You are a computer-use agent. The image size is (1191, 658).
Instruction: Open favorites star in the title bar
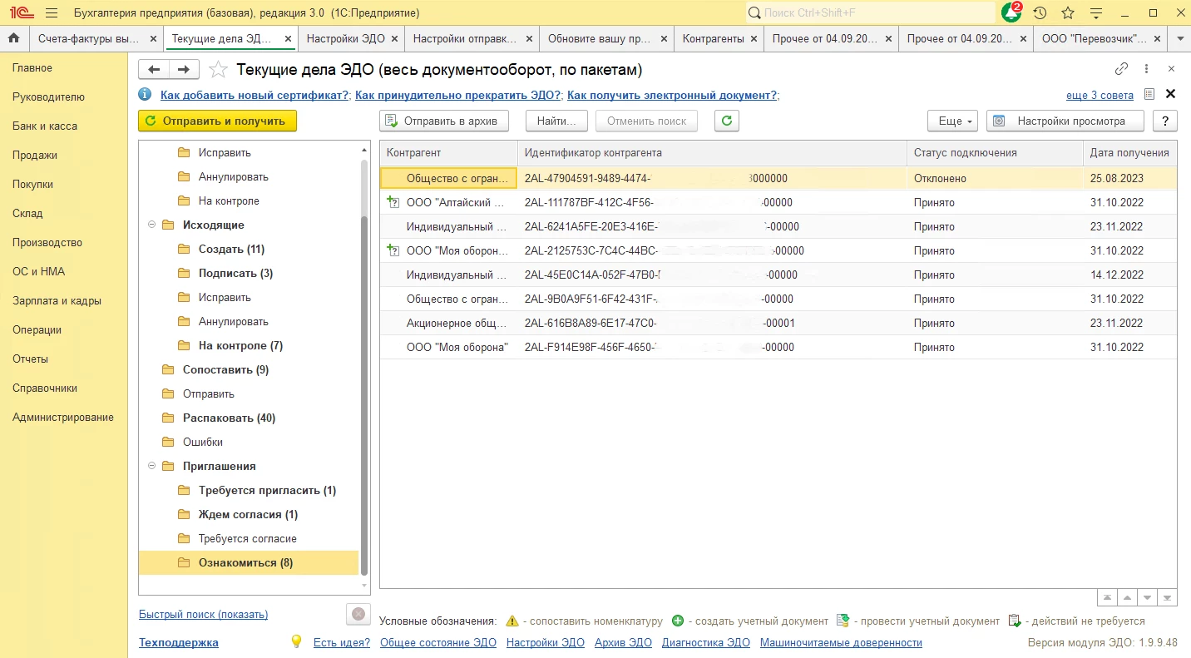click(1068, 13)
